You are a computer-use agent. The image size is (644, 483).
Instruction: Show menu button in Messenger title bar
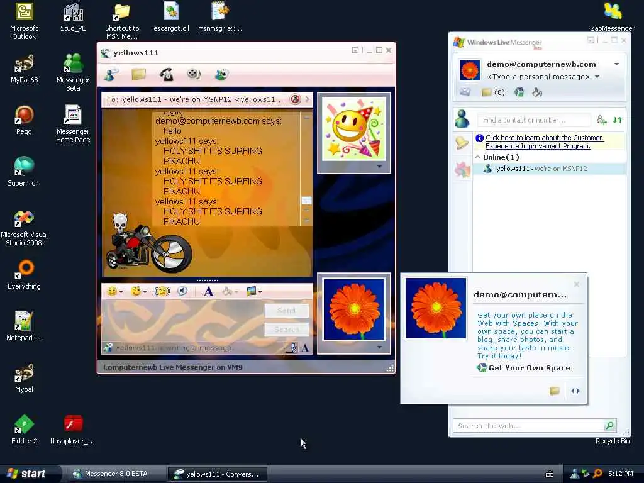pos(591,40)
